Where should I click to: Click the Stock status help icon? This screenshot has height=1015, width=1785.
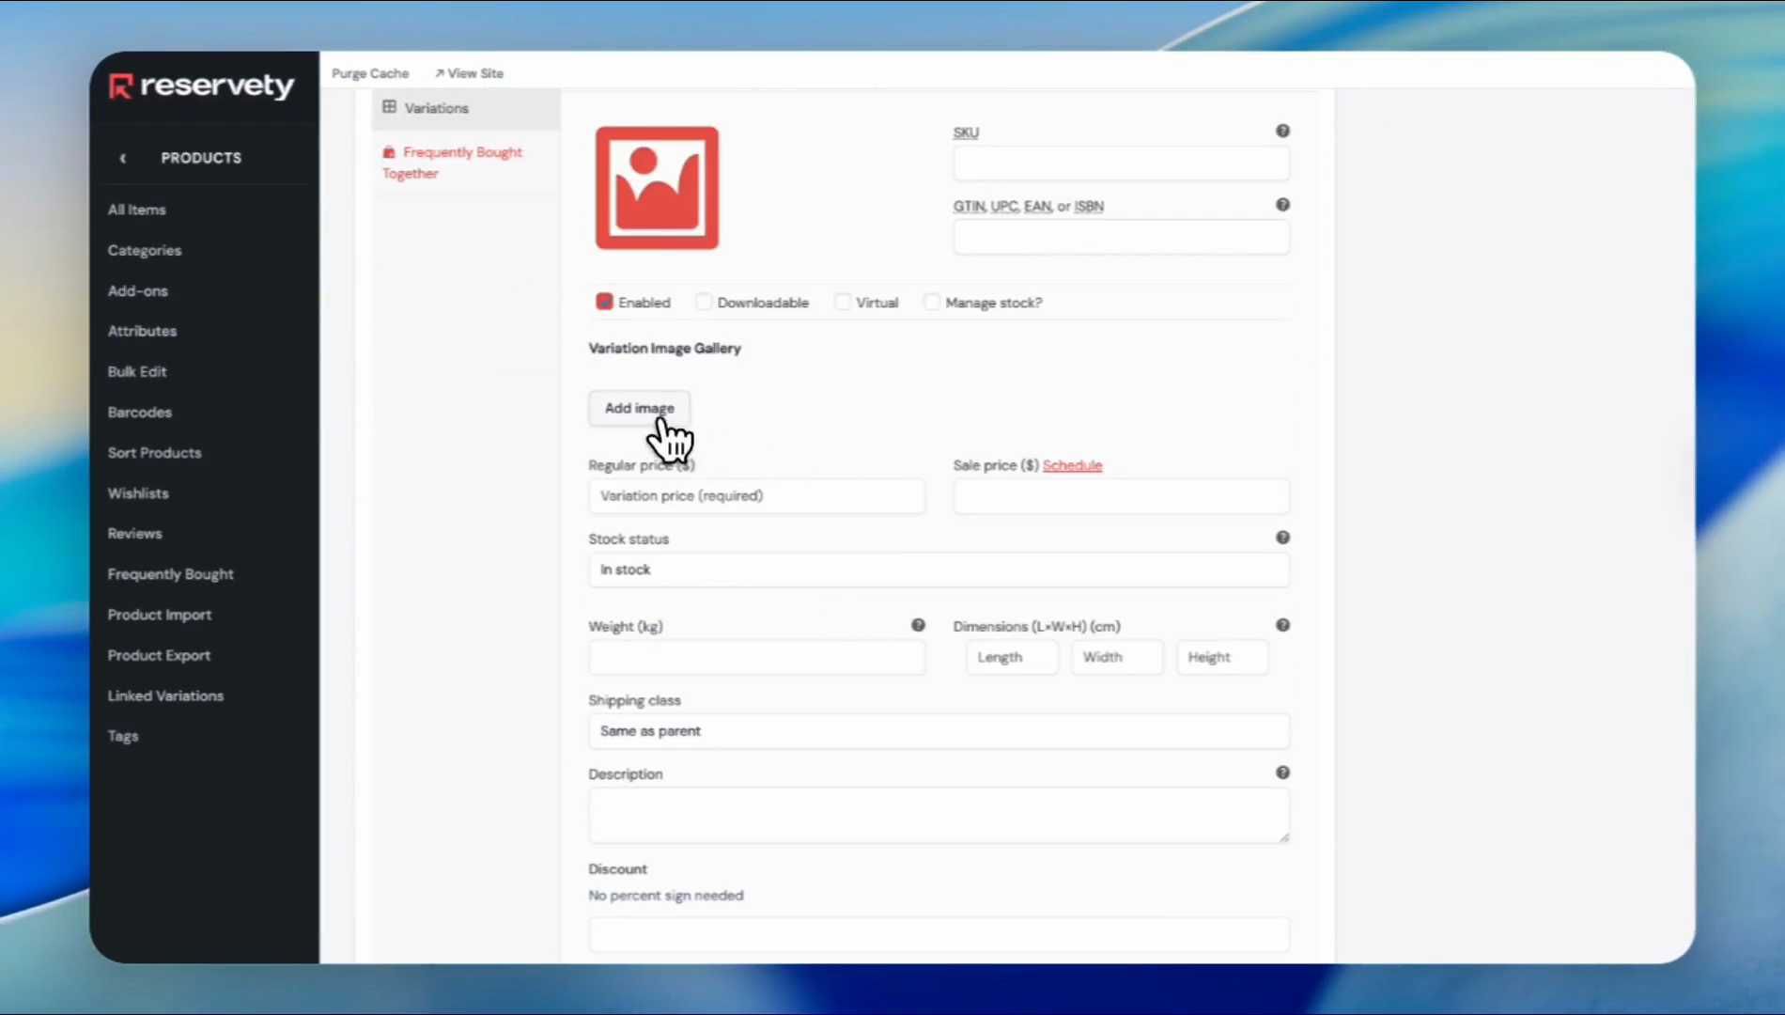point(1282,538)
